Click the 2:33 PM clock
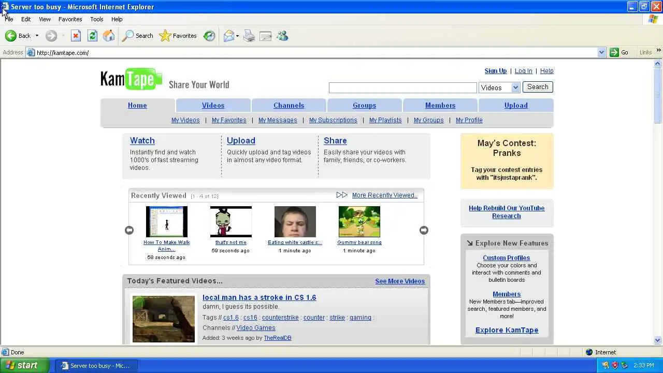 [x=643, y=365]
